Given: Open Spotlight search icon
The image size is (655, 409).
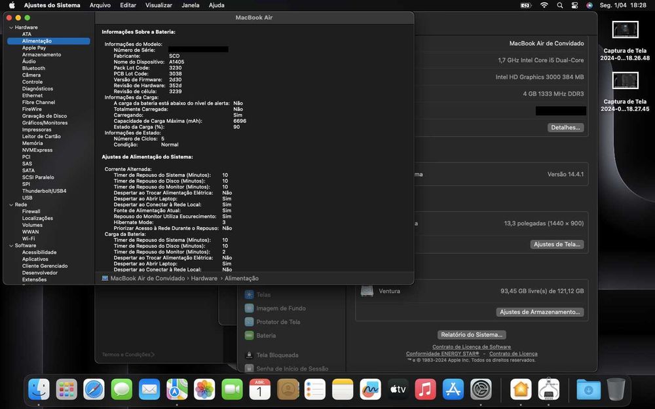Looking at the screenshot, I should pos(560,5).
